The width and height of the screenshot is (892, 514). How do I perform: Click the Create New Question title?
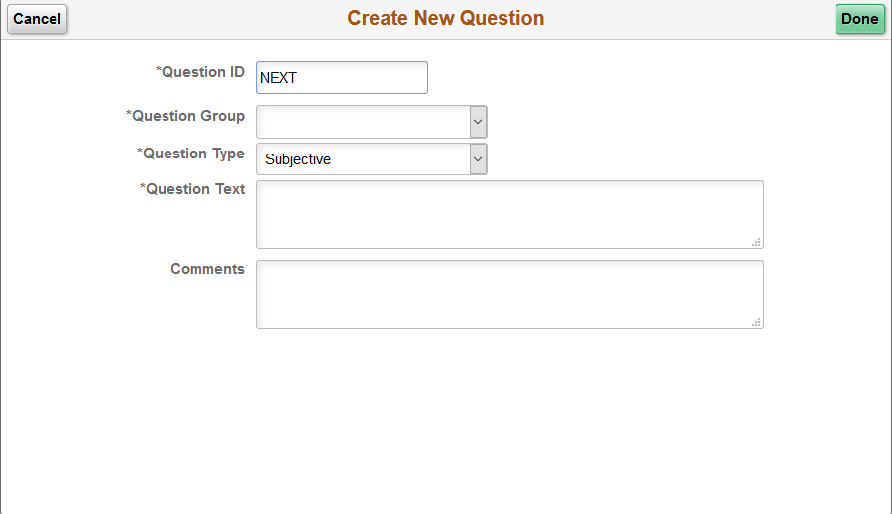pos(445,18)
